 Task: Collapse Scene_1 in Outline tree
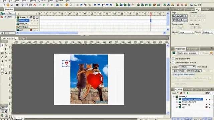click(174, 97)
